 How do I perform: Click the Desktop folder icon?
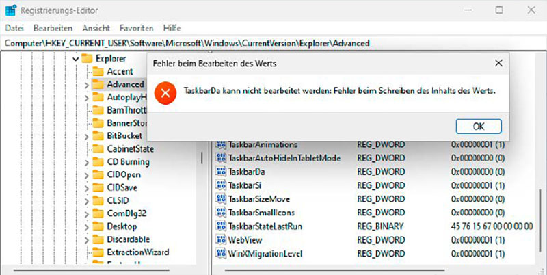98,226
